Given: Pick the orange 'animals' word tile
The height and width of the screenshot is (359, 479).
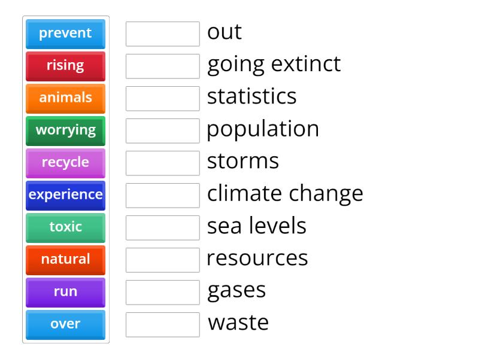Looking at the screenshot, I should point(65,98).
